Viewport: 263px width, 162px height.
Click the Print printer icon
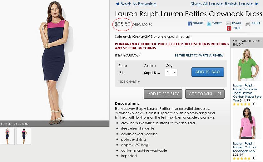(248, 24)
